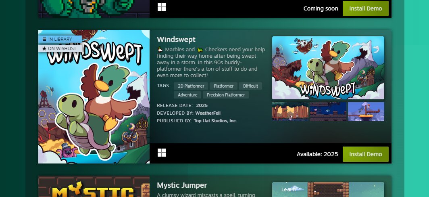Screen dimensions: 429x197
Task: Open Mystic Jumper preview screenshot
Action: tap(328, 190)
